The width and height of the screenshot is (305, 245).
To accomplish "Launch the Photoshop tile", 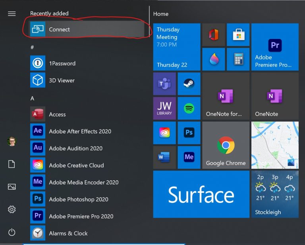I will (189, 133).
